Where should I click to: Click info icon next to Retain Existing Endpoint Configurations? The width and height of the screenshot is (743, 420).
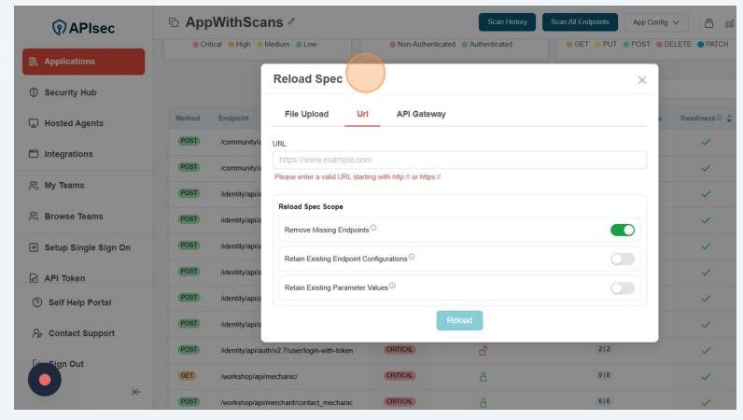tap(412, 257)
